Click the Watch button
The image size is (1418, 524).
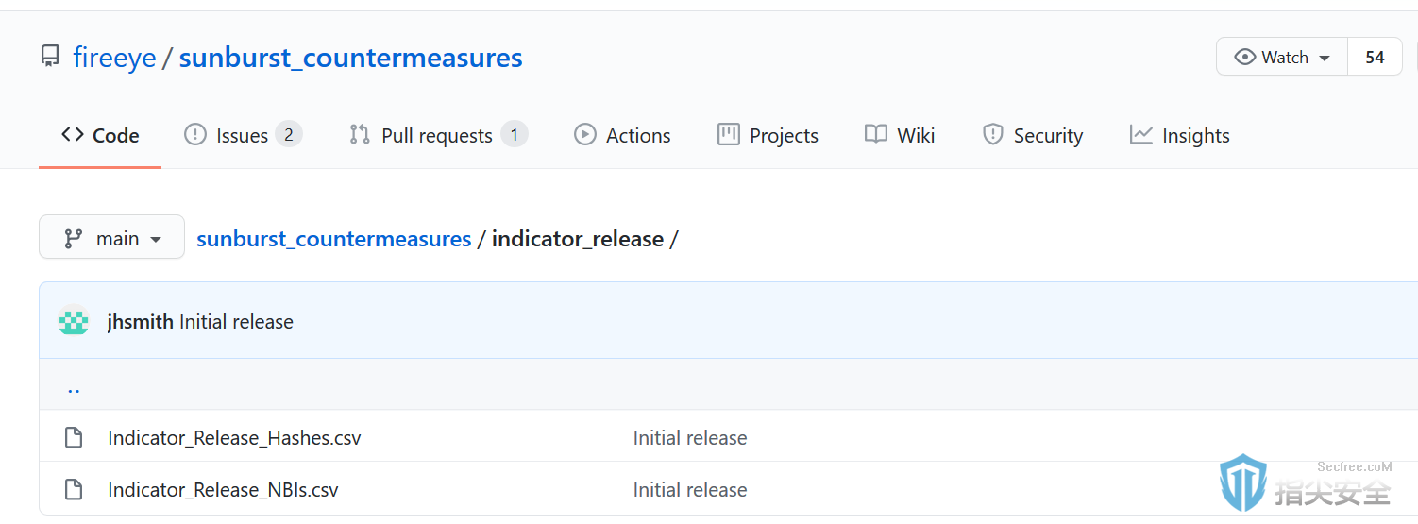(x=1282, y=58)
